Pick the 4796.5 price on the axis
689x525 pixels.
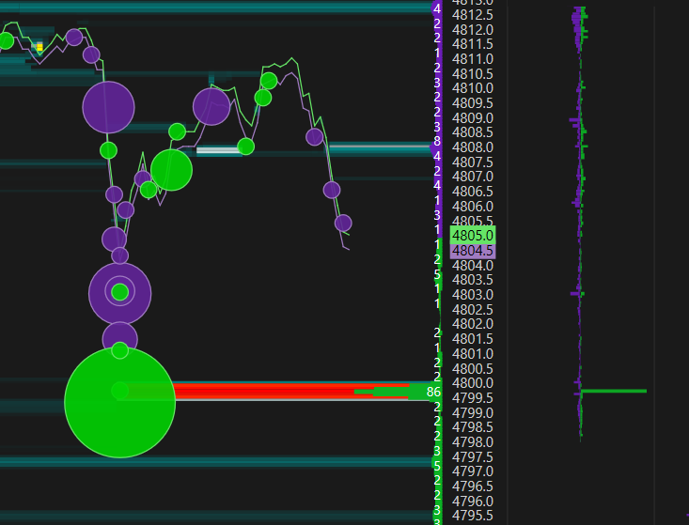(x=473, y=486)
